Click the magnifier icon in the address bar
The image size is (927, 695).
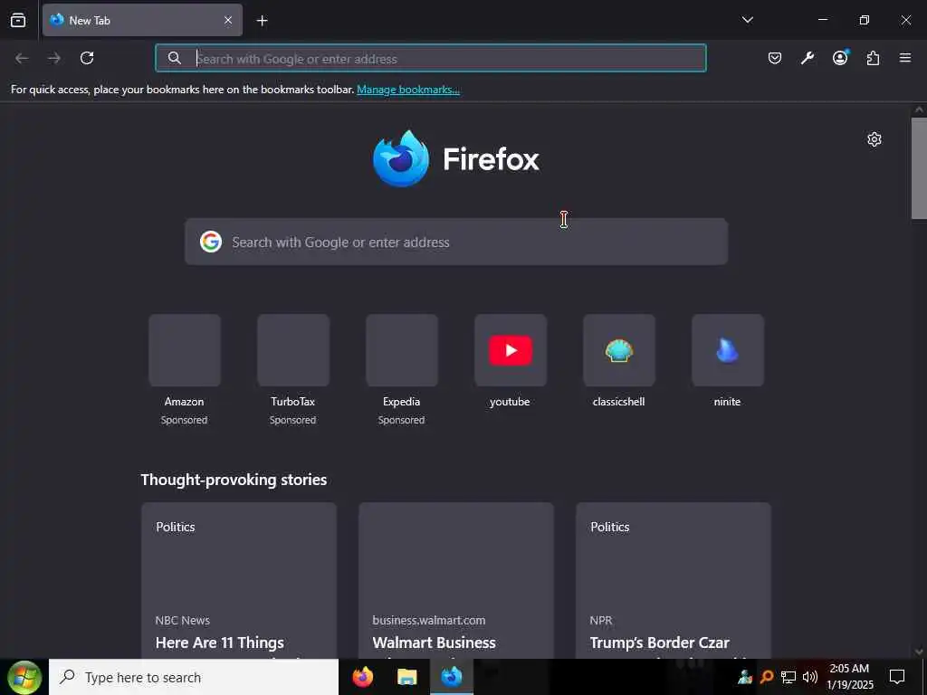point(175,58)
